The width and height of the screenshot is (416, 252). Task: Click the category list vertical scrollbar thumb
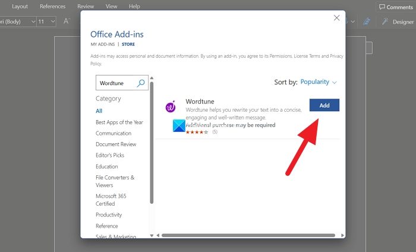tap(152, 143)
